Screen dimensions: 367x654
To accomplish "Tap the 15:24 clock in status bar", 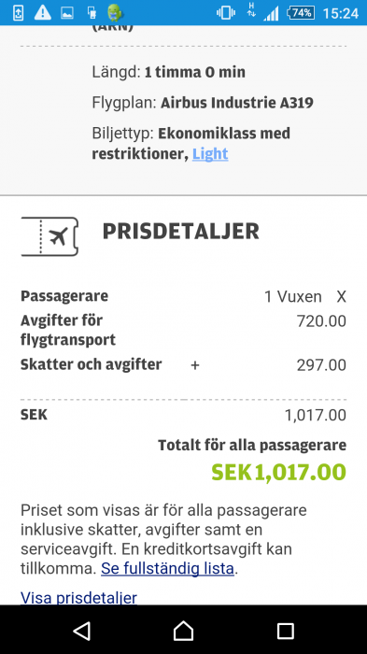I will 340,13.
